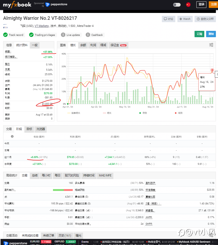Click the Pepperstone logo in bottom ticker bar
218x245 pixels.
(x=15, y=243)
